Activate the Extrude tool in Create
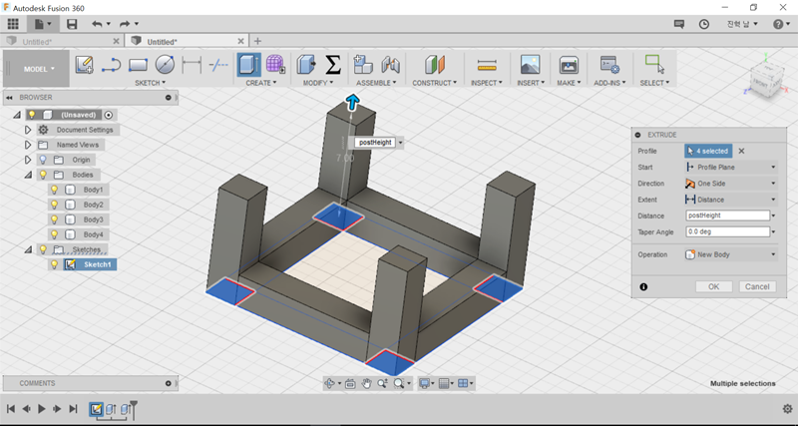 click(248, 65)
